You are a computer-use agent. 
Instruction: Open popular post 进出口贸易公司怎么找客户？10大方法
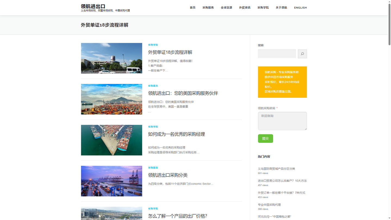coord(282,181)
